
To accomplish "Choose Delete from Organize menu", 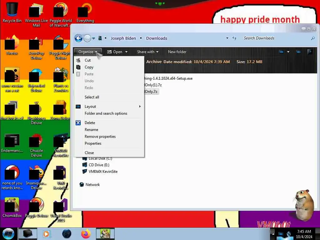I will point(109,122).
